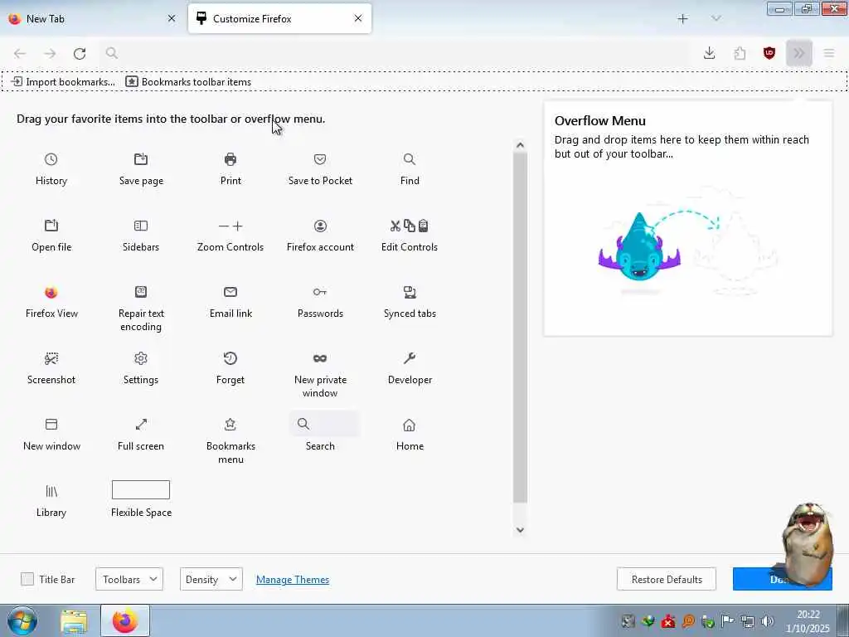Viewport: 849px width, 637px height.
Task: Open File Explorer from the taskbar
Action: click(x=74, y=620)
